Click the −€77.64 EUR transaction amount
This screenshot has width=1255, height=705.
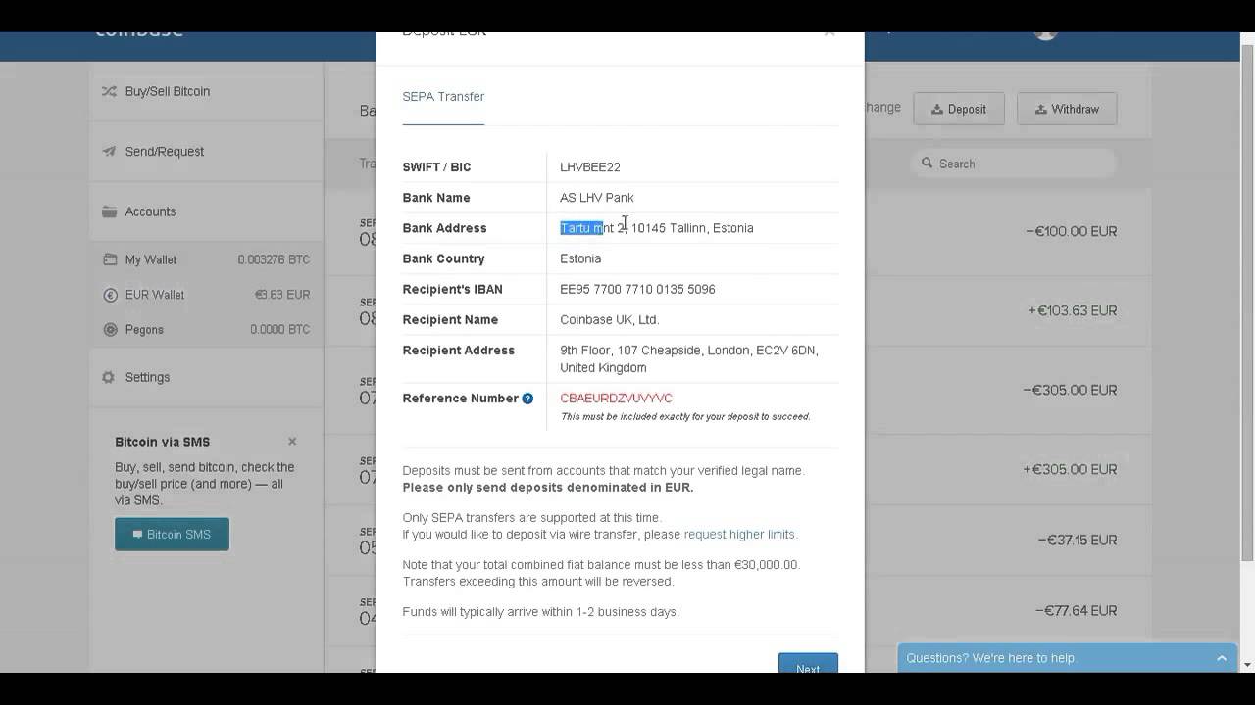tap(1077, 611)
